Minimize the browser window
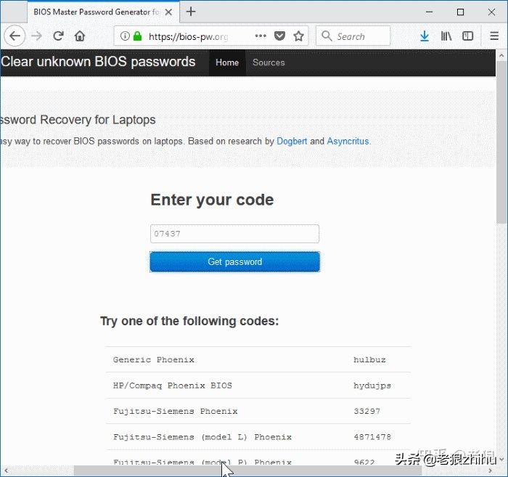508x477 pixels. 430,12
